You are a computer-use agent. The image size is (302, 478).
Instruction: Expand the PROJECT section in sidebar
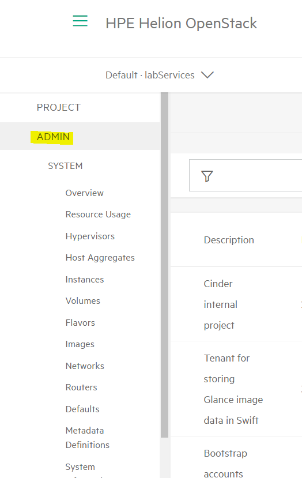[59, 107]
